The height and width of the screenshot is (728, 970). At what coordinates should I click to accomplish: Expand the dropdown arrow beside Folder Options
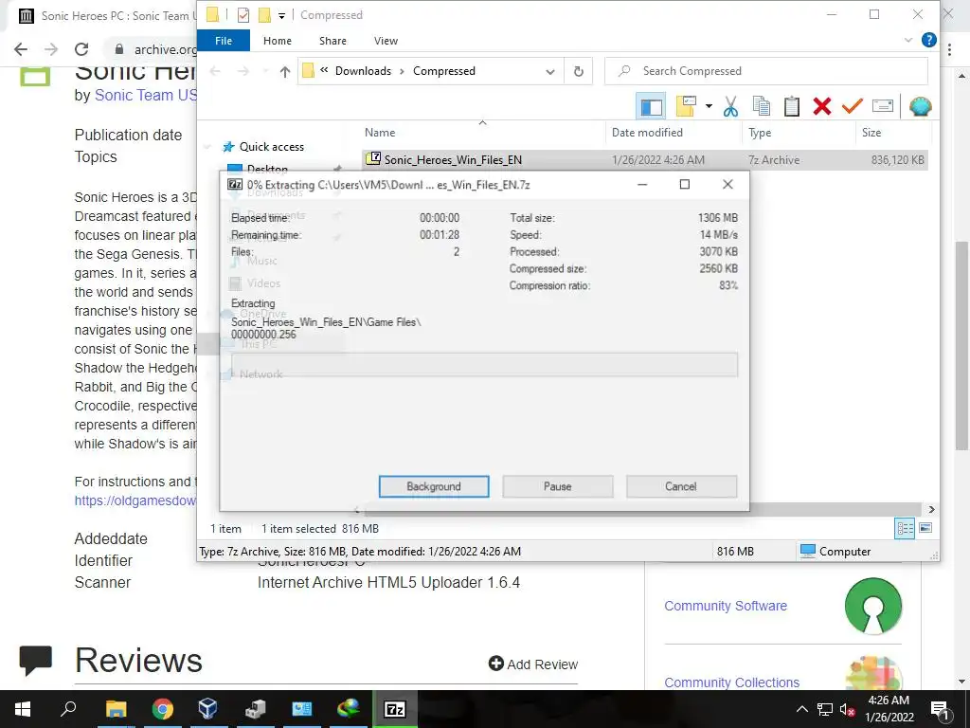709,106
